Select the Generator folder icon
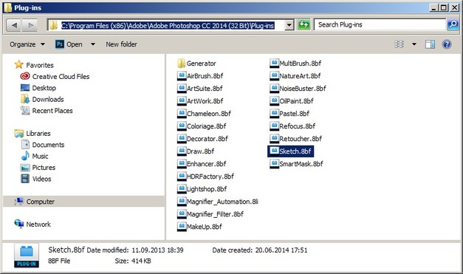The height and width of the screenshot is (274, 463). [182, 64]
